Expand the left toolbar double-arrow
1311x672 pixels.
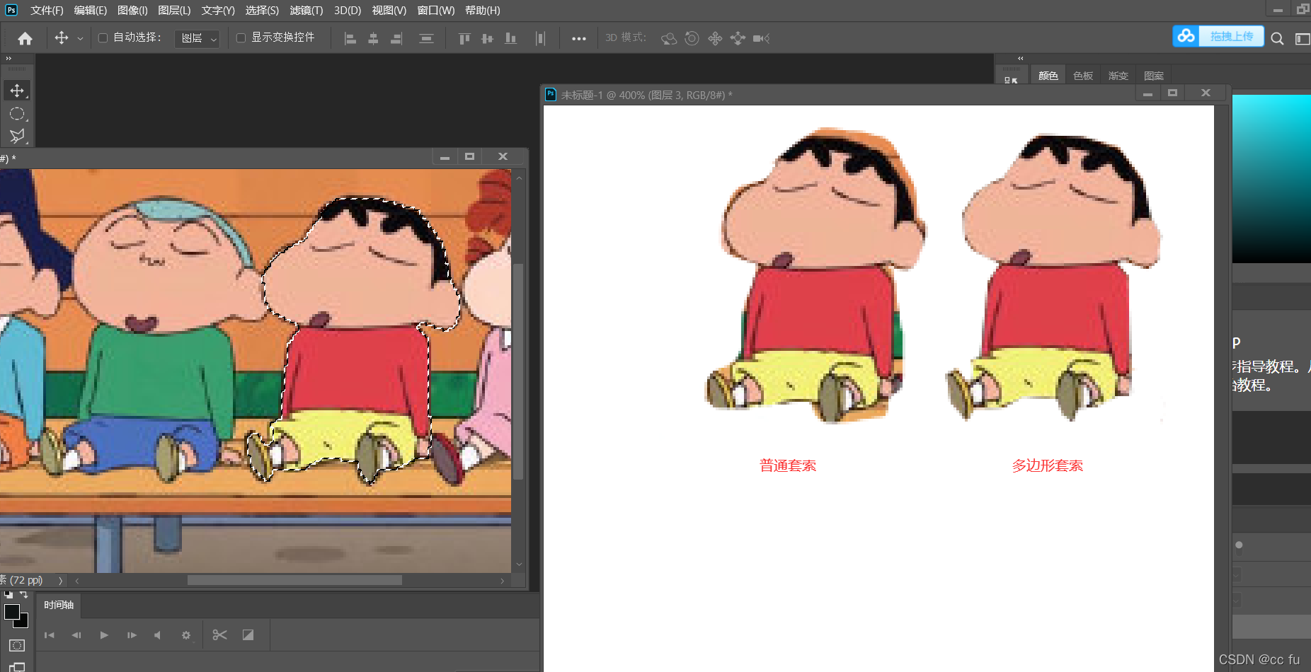8,58
